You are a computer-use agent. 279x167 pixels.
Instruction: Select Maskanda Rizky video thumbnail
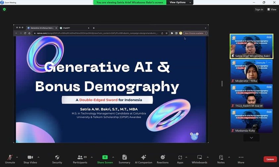pos(252,121)
